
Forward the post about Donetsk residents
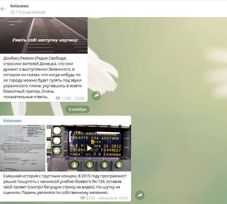click(96, 96)
